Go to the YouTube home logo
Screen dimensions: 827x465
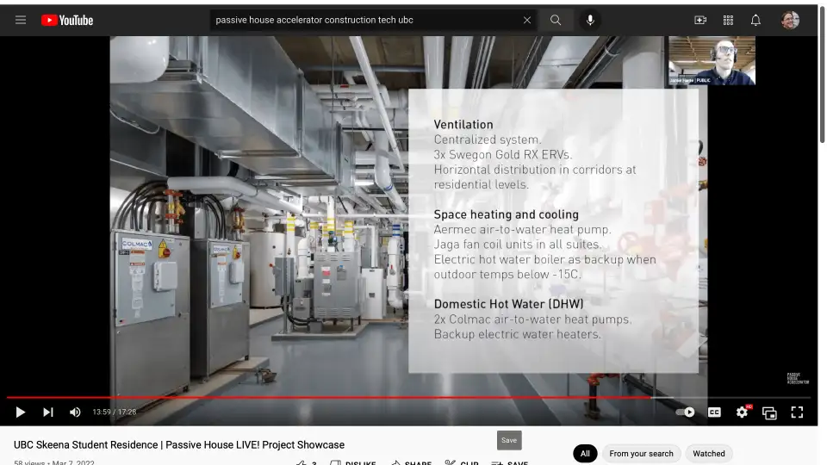pos(67,20)
